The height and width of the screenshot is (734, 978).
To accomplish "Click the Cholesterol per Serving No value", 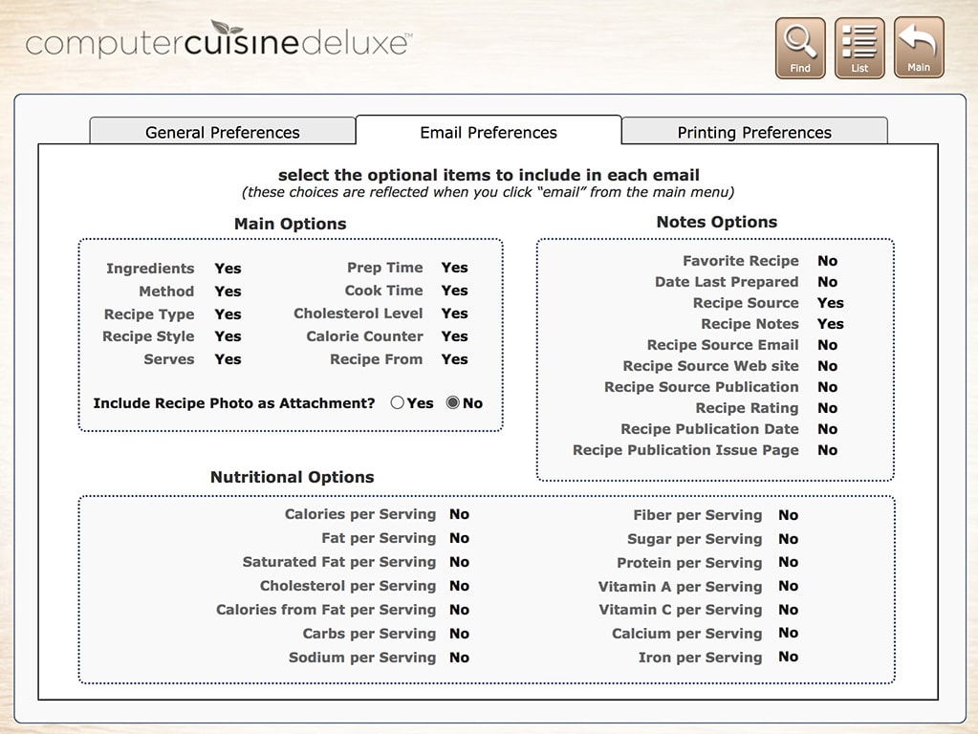I will [x=459, y=586].
